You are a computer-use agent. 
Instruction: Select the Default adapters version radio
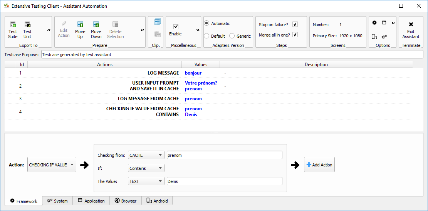tap(207, 36)
